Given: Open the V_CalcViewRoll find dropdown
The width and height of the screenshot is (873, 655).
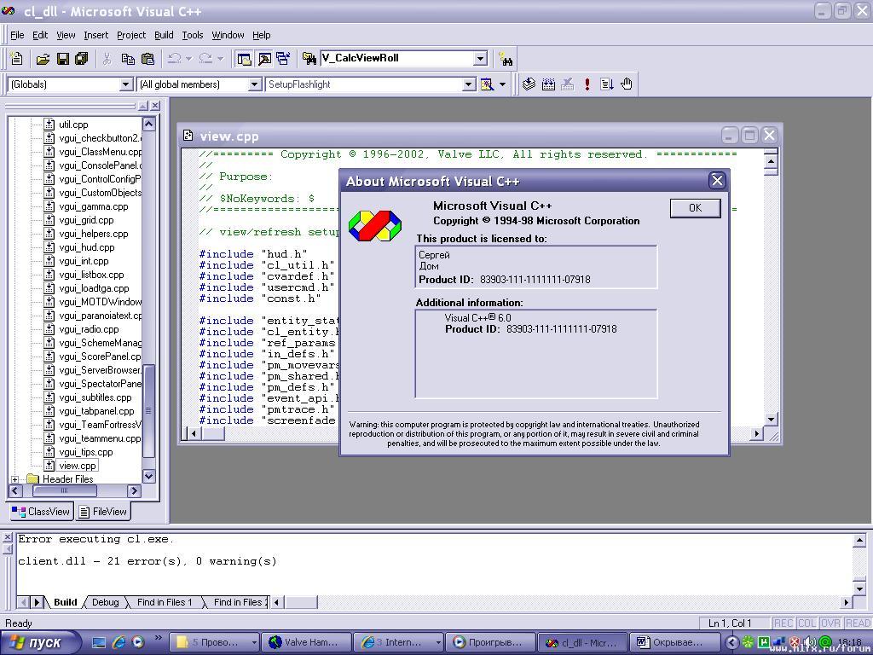Looking at the screenshot, I should pyautogui.click(x=480, y=59).
